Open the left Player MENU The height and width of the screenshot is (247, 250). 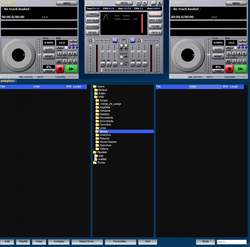click(x=67, y=3)
